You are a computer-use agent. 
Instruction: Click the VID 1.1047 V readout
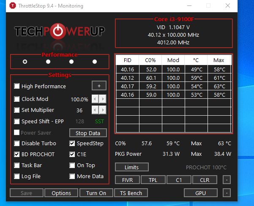[x=173, y=27]
